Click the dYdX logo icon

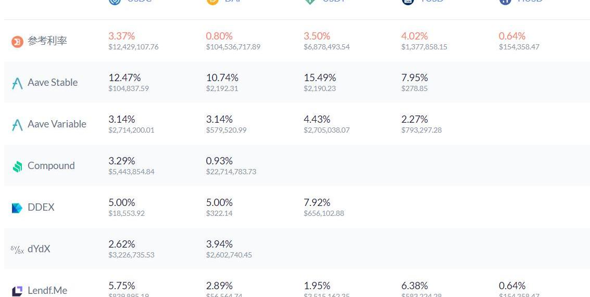(x=17, y=250)
